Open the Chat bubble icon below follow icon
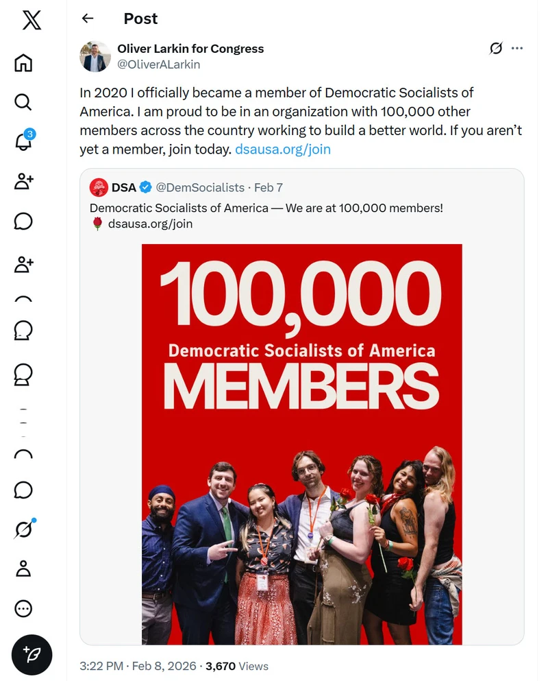The image size is (548, 681). tap(23, 222)
